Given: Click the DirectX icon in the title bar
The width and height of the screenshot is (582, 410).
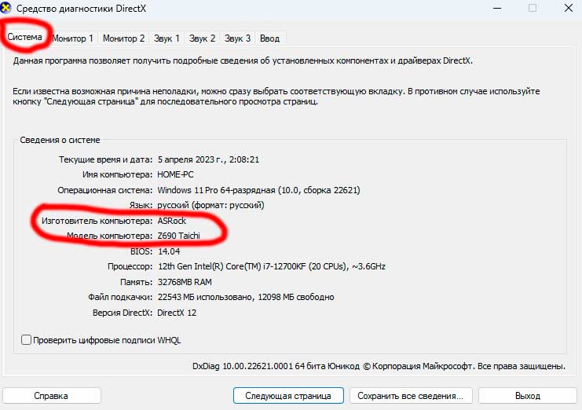Looking at the screenshot, I should (x=8, y=8).
